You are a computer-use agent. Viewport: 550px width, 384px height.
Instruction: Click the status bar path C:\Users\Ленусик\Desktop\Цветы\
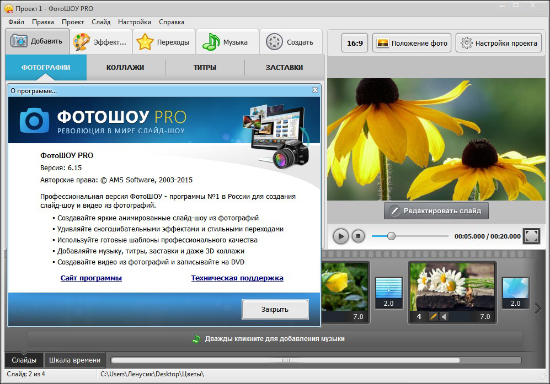coord(152,374)
